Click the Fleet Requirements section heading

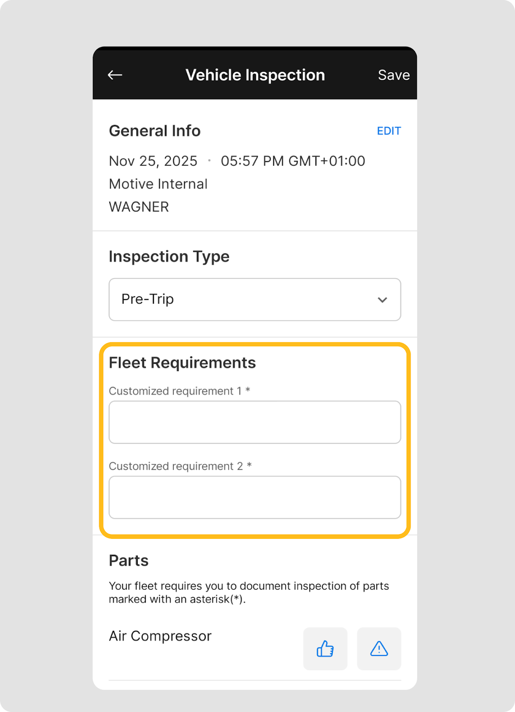point(182,363)
